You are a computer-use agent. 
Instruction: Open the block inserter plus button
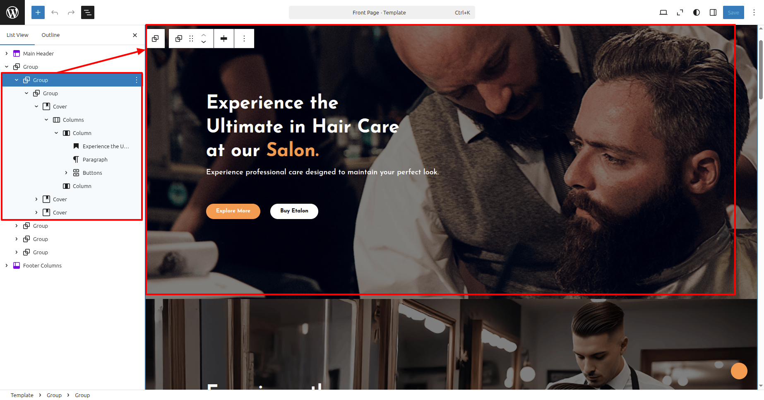pos(38,12)
